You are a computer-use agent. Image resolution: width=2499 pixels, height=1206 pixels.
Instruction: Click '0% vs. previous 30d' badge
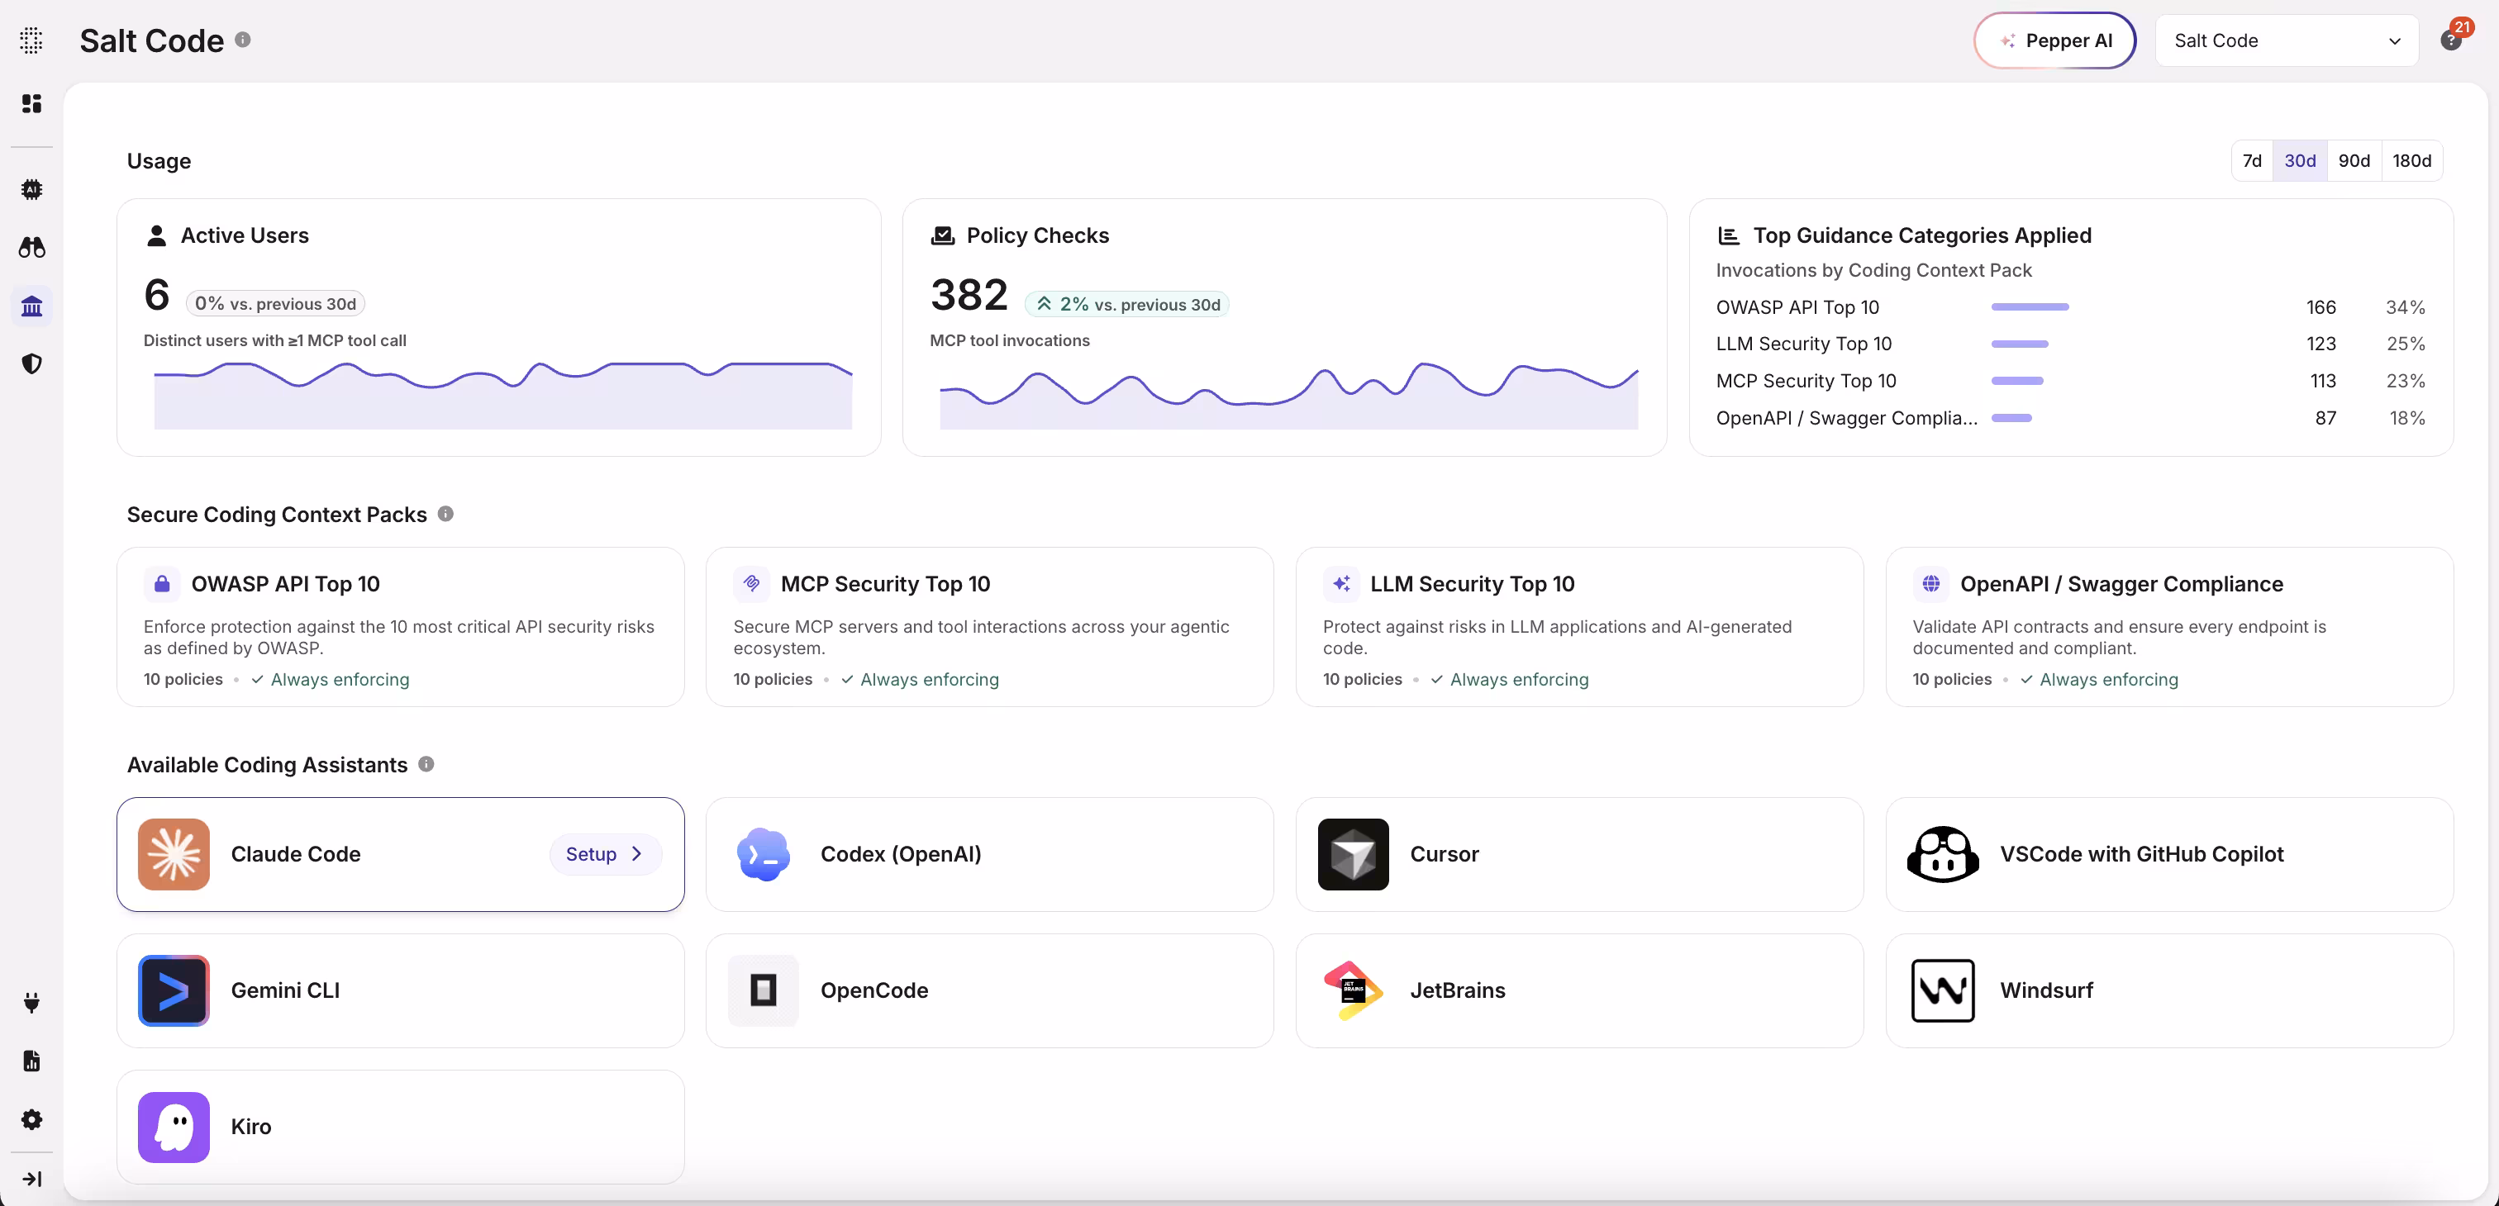pyautogui.click(x=275, y=303)
